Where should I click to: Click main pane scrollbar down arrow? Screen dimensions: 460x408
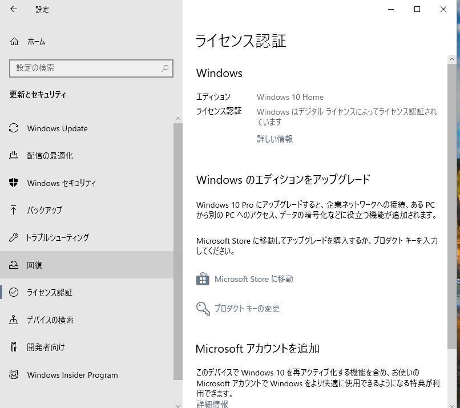452,406
